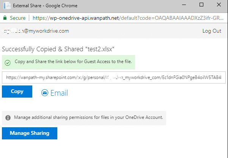Screen dimensions: 228x158
Task: Minimize the External Share window
Action: (x=184, y=5)
